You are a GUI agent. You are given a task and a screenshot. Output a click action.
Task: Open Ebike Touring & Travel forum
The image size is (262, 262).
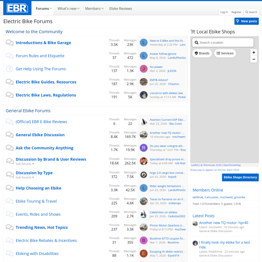click(36, 201)
